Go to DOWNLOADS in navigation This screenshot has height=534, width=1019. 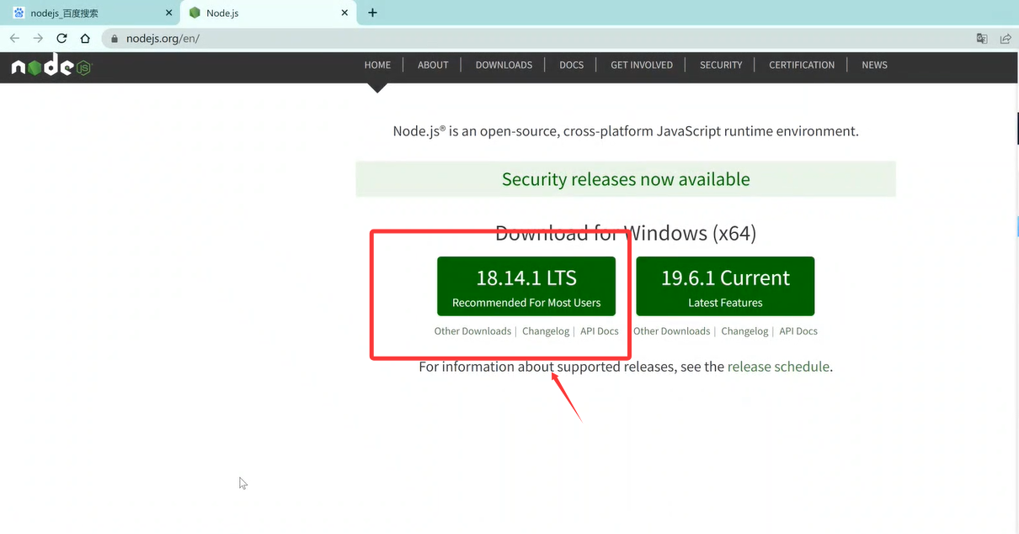point(504,65)
